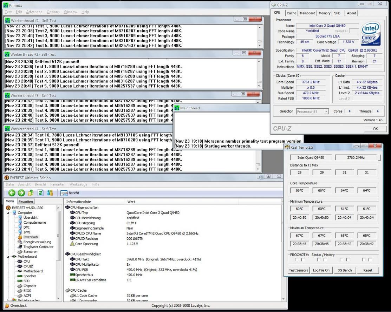391x312 pixels.
Task: Select Energieverwaltung tree item
Action: click(x=37, y=242)
